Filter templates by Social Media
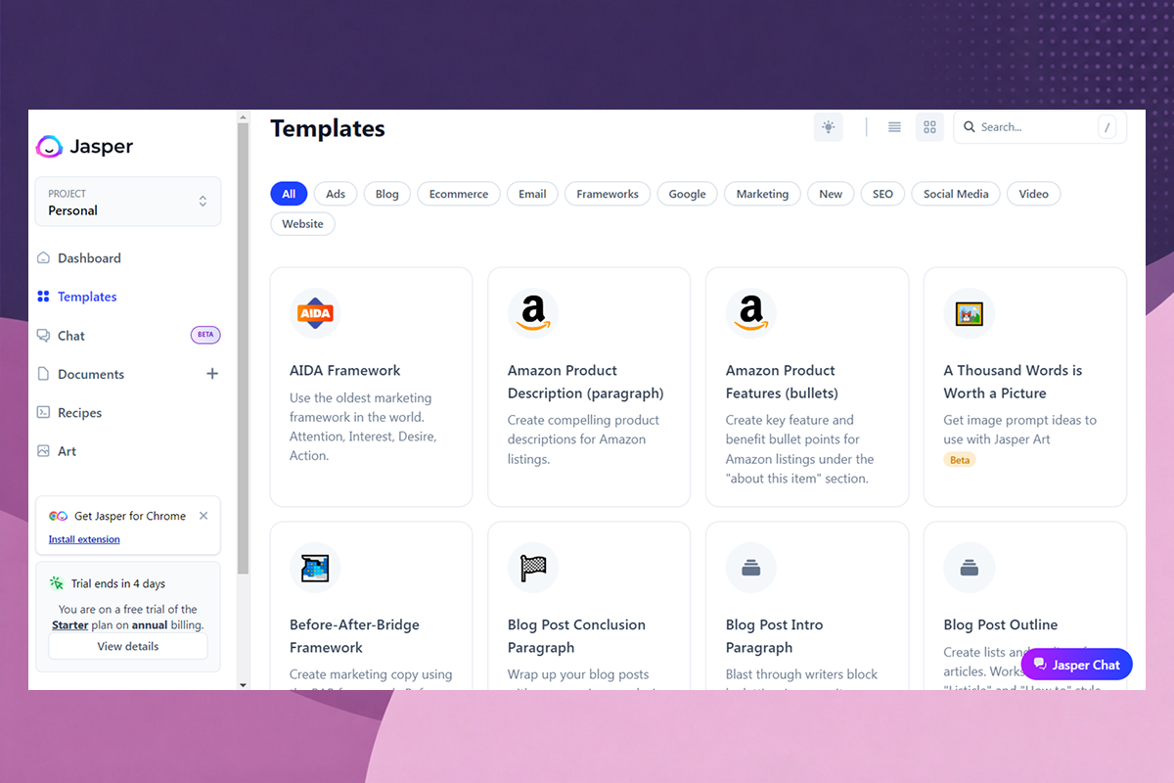1174x783 pixels. (956, 194)
